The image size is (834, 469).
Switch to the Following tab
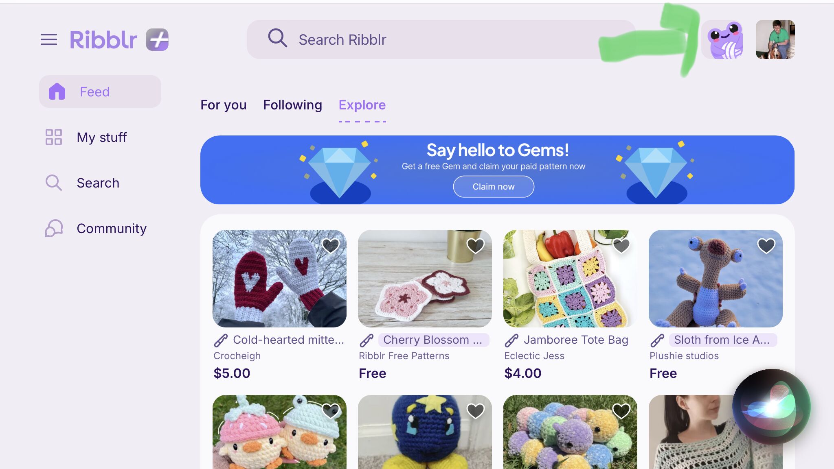[x=292, y=105]
